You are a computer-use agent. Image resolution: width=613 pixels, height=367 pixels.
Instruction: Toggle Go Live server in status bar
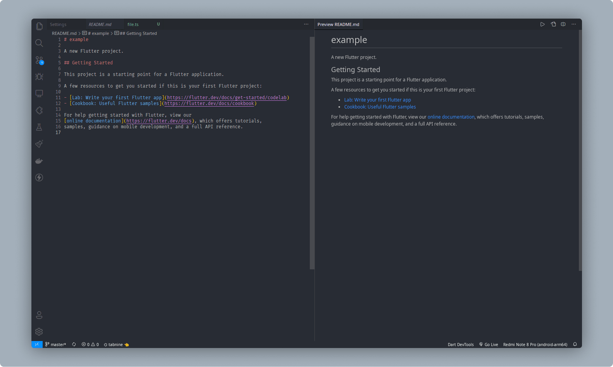(489, 345)
